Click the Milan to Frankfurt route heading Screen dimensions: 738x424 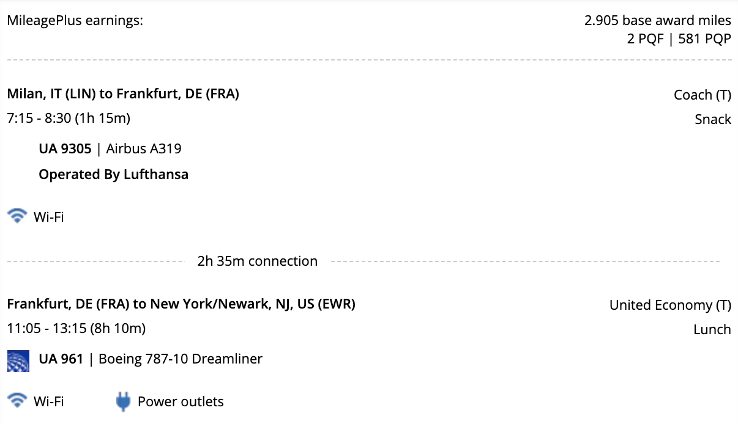click(123, 94)
